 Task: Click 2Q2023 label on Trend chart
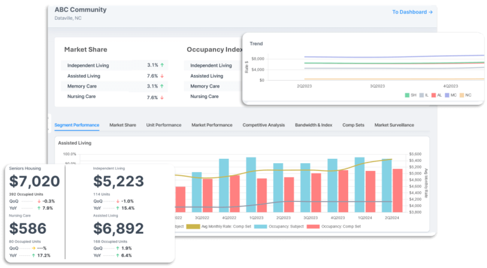tap(304, 86)
